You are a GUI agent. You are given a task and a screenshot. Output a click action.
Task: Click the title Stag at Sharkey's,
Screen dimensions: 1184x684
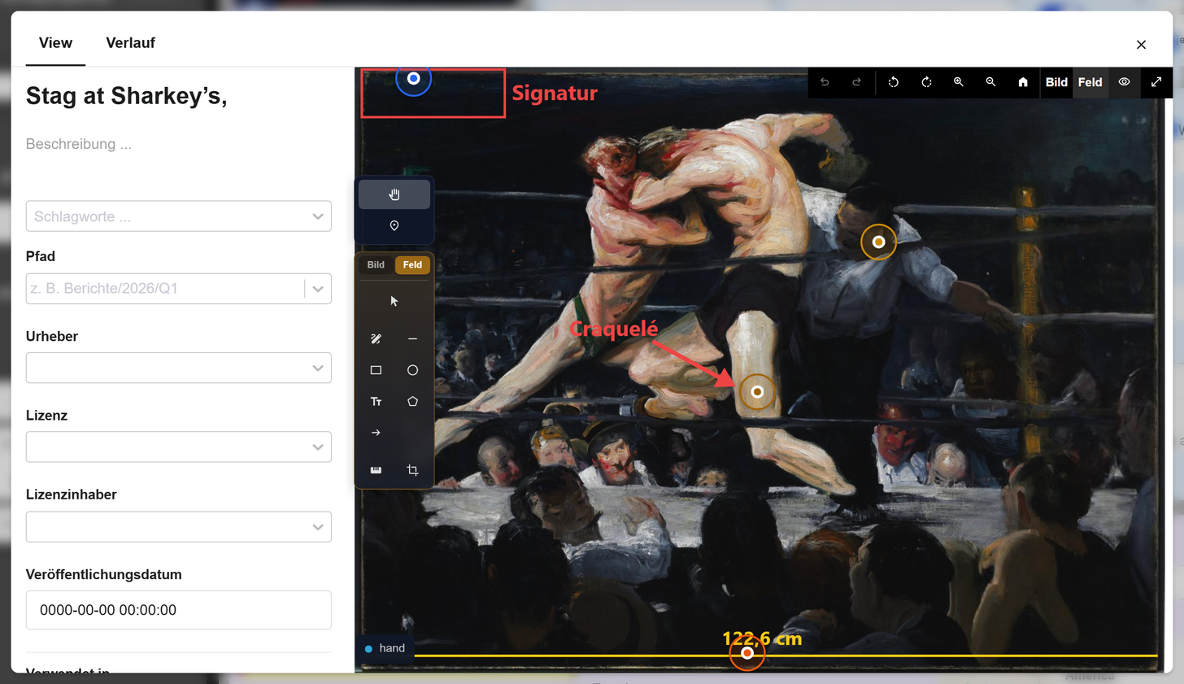pos(127,96)
